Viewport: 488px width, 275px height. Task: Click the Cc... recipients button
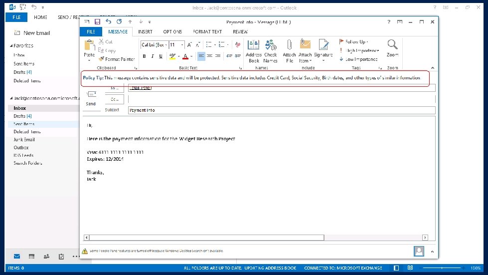tap(115, 99)
